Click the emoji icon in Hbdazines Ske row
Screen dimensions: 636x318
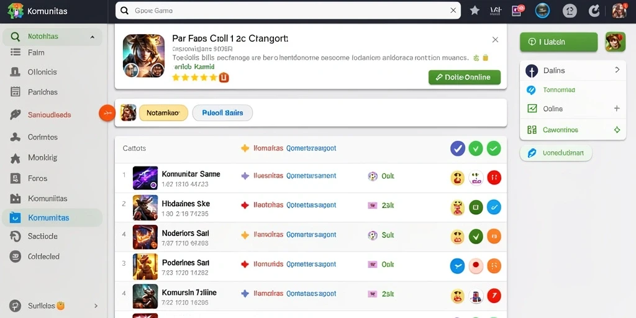pos(457,207)
